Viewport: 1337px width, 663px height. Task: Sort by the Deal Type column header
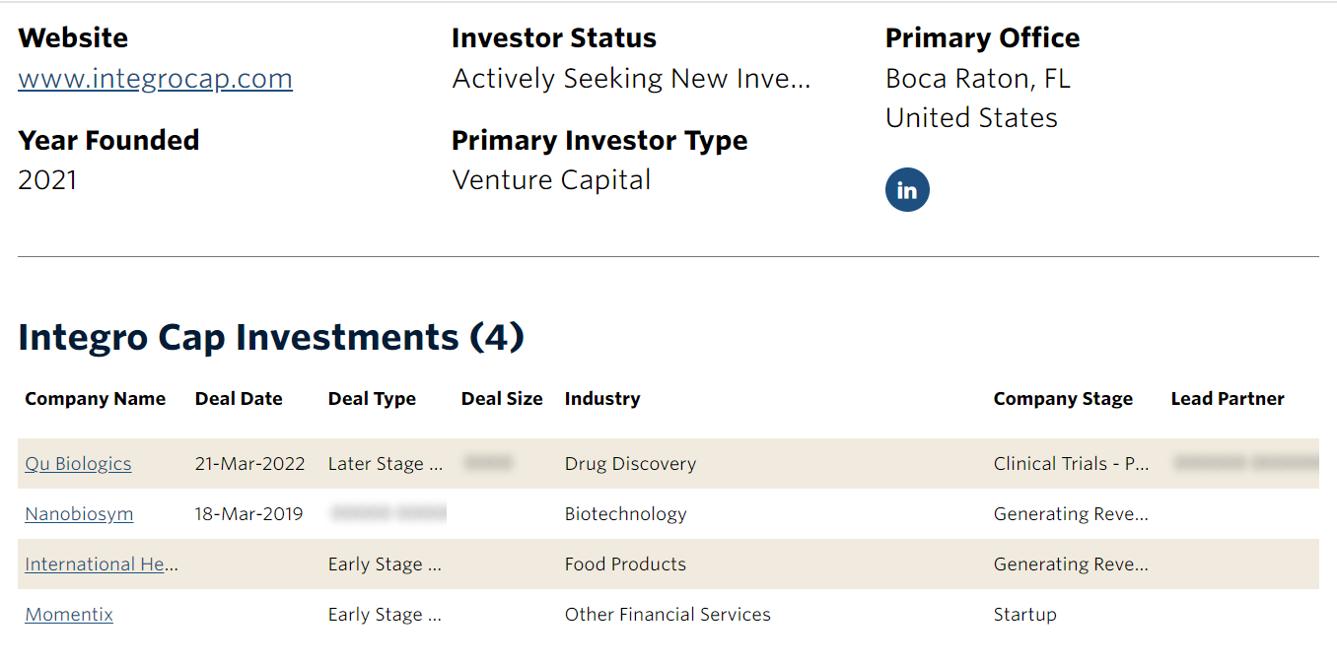pyautogui.click(x=372, y=399)
